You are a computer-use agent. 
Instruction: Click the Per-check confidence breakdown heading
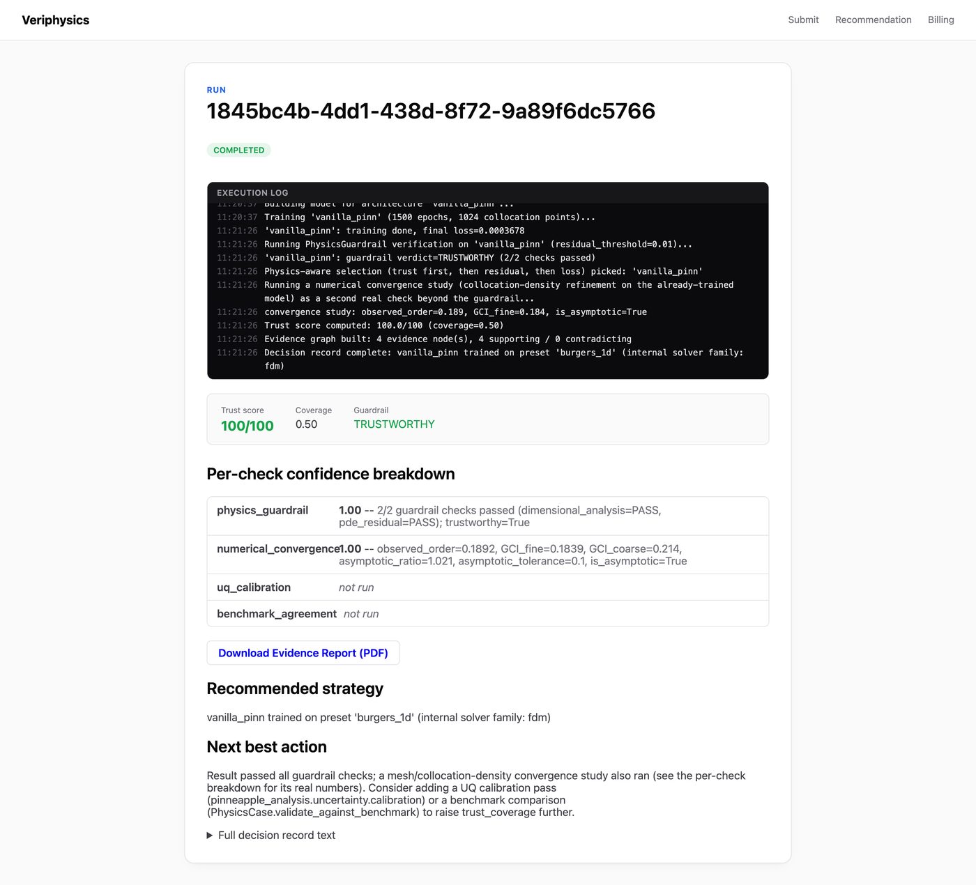tap(330, 474)
